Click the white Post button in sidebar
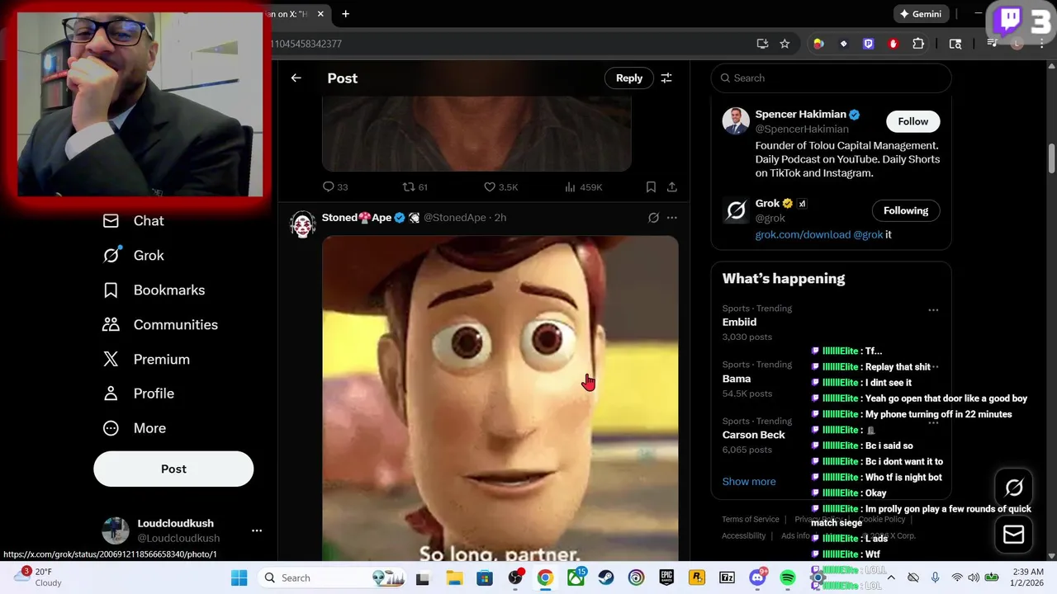The image size is (1057, 594). pos(173,469)
